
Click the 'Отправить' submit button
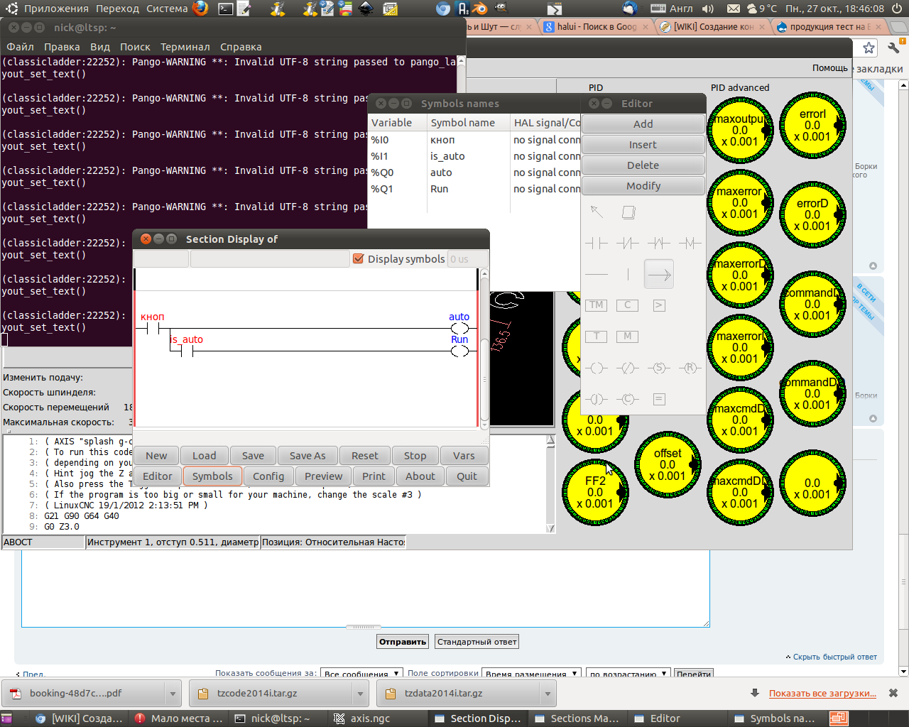tap(403, 642)
